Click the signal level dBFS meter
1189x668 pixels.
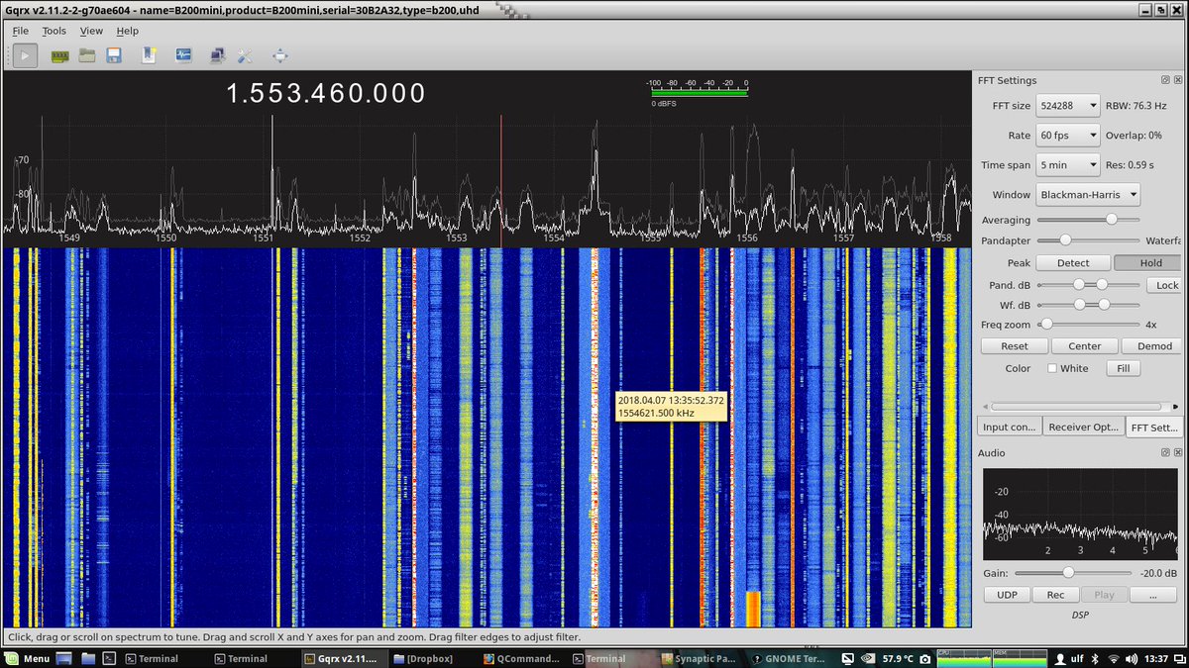pos(700,91)
